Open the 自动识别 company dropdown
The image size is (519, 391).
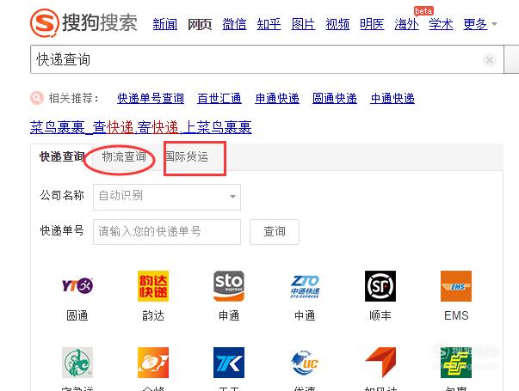pos(167,197)
